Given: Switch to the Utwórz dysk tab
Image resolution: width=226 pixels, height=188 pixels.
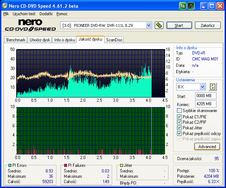Looking at the screenshot, I should [40, 40].
